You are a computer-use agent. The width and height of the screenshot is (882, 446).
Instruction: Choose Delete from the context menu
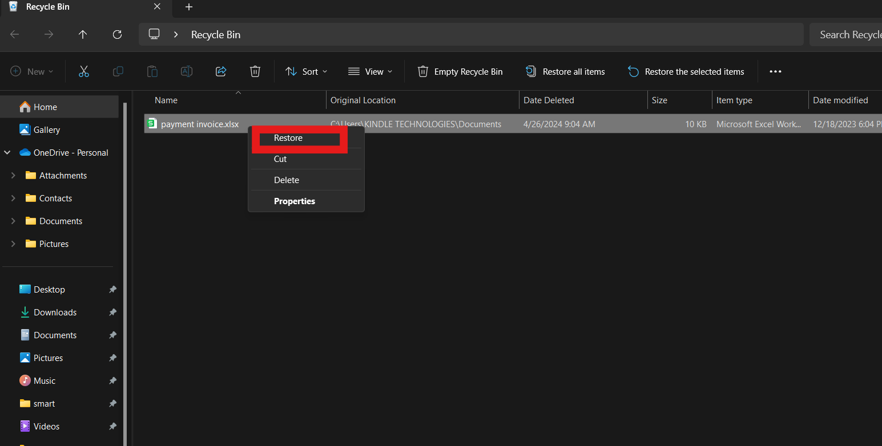(x=307, y=180)
